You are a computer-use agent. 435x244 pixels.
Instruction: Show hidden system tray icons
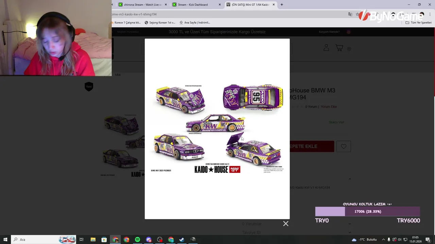[383, 240]
